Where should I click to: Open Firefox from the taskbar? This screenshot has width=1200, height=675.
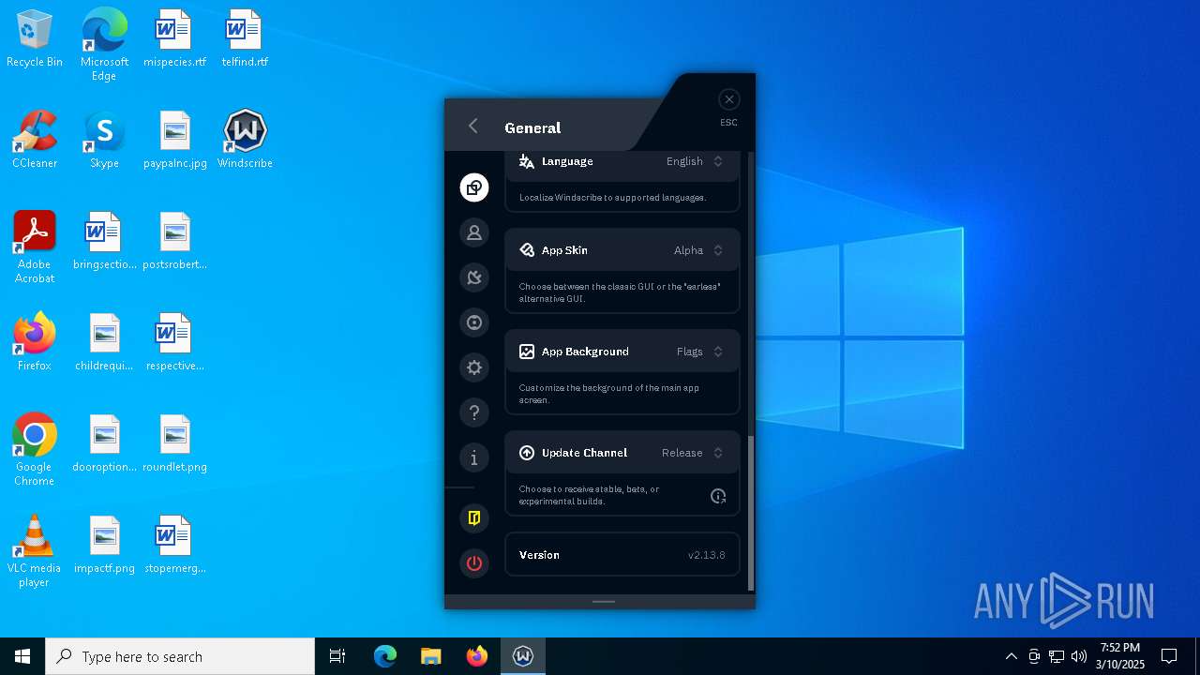click(x=477, y=656)
